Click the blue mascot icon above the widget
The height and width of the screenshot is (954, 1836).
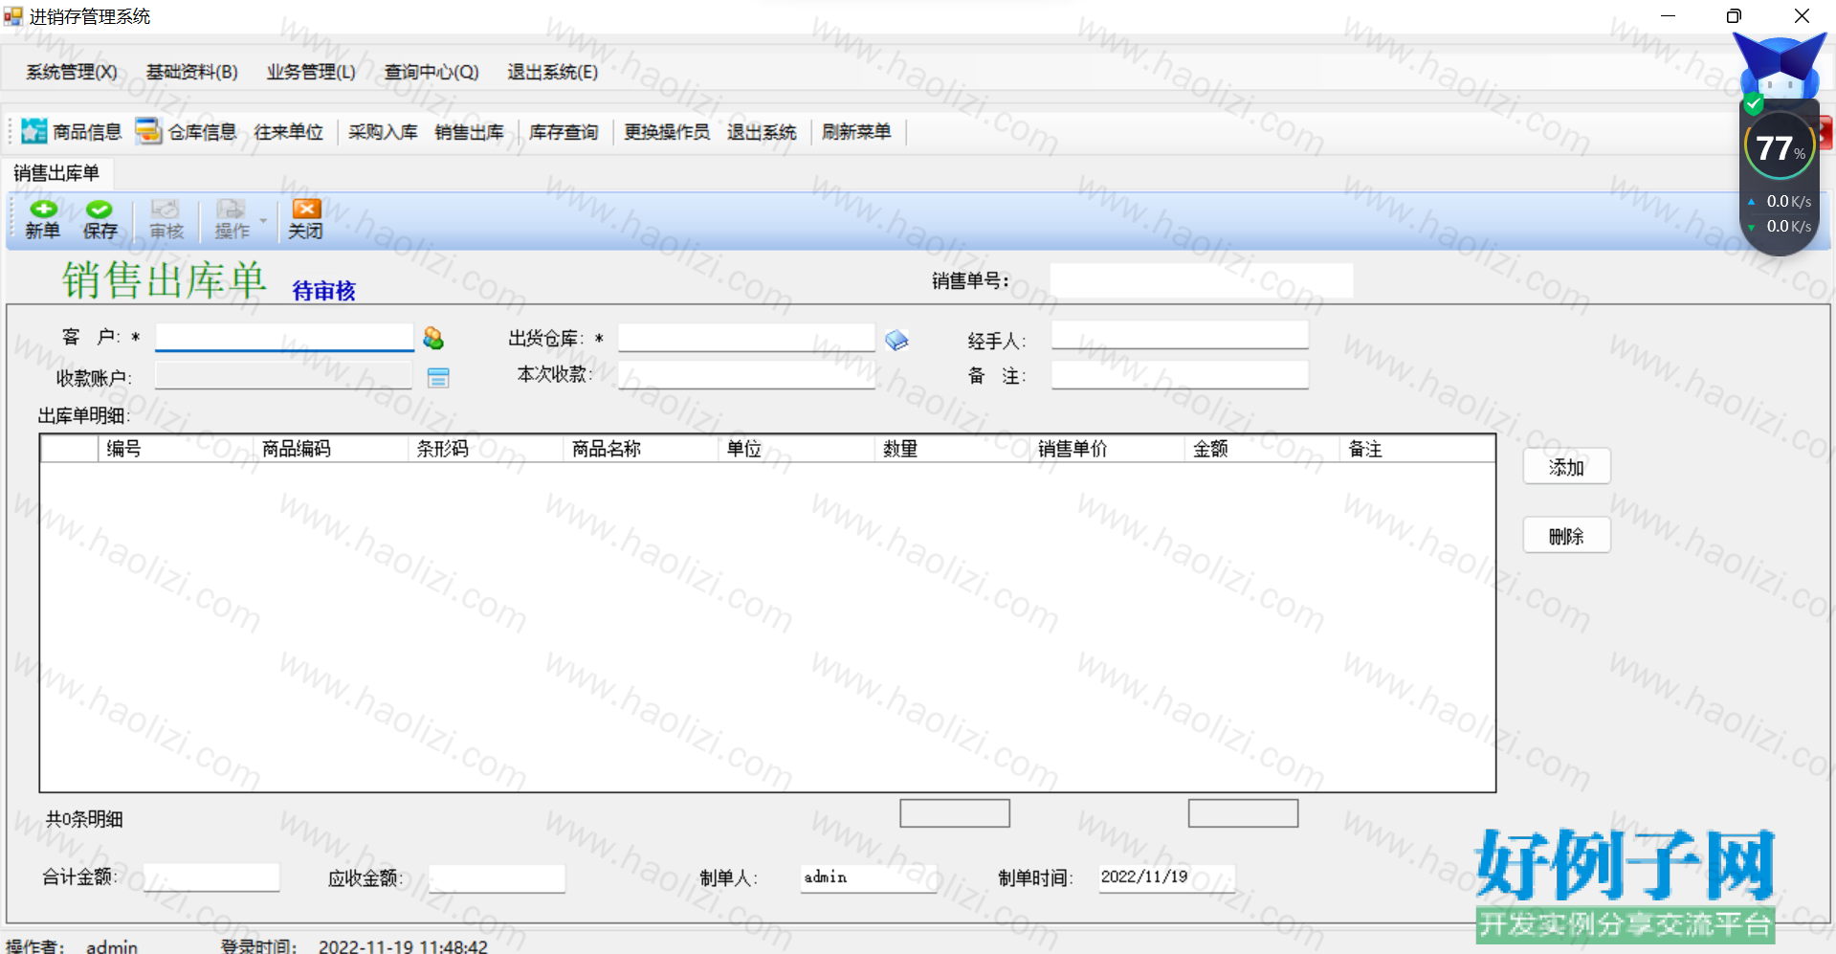pyautogui.click(x=1780, y=65)
